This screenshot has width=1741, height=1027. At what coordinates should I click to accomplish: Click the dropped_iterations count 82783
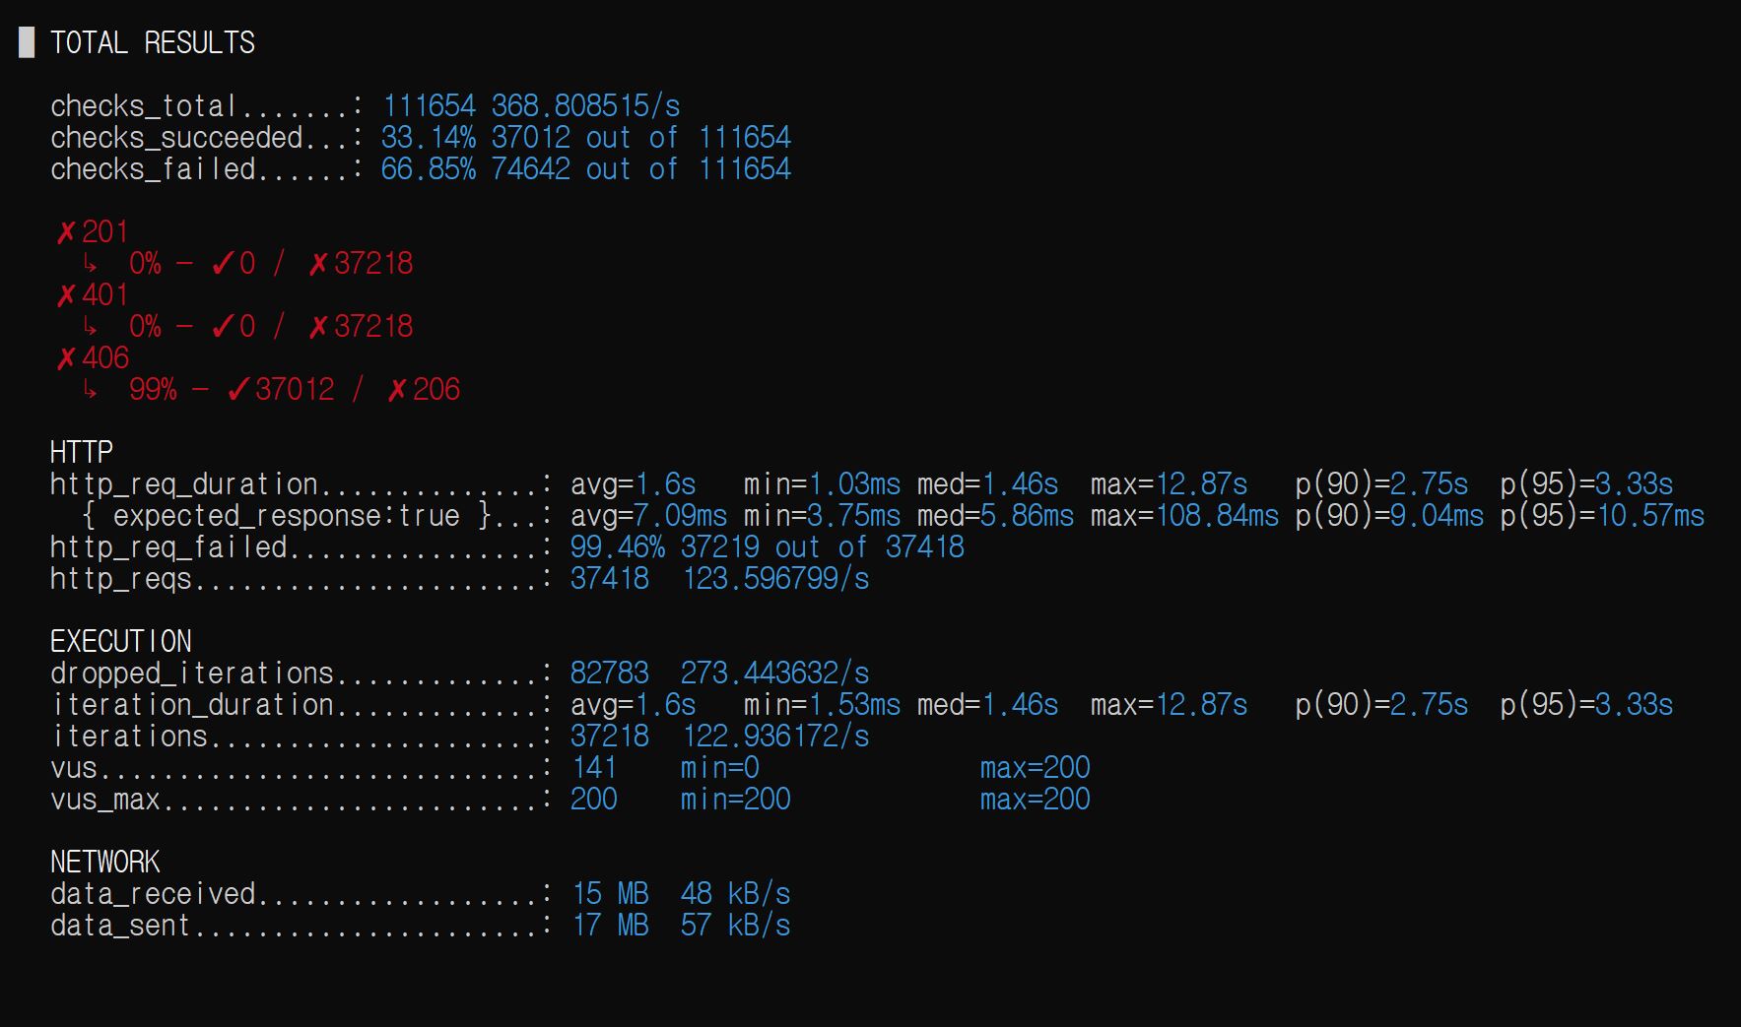tap(610, 674)
